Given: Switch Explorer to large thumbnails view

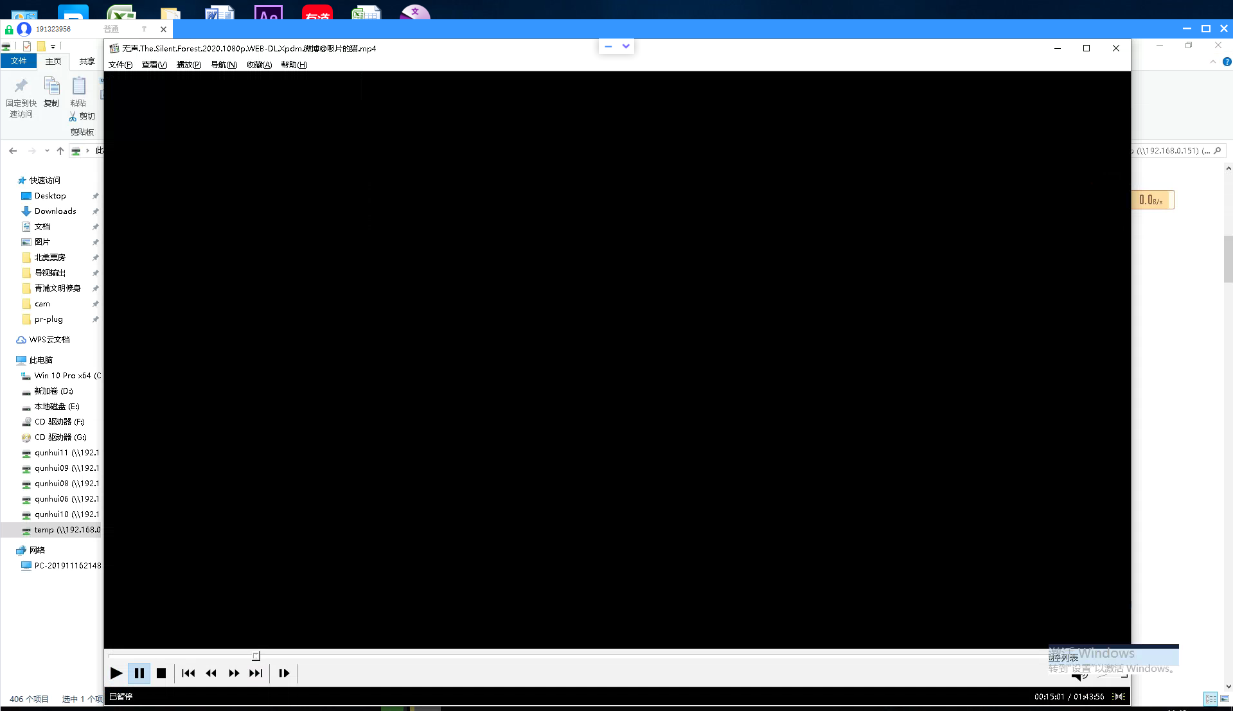Looking at the screenshot, I should 1225,698.
